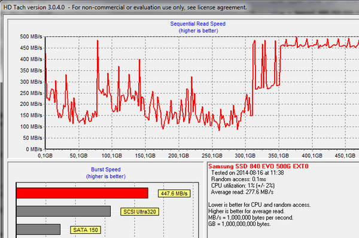Click 'Higher is better for average read.'
359x238 pixels.
247,211
